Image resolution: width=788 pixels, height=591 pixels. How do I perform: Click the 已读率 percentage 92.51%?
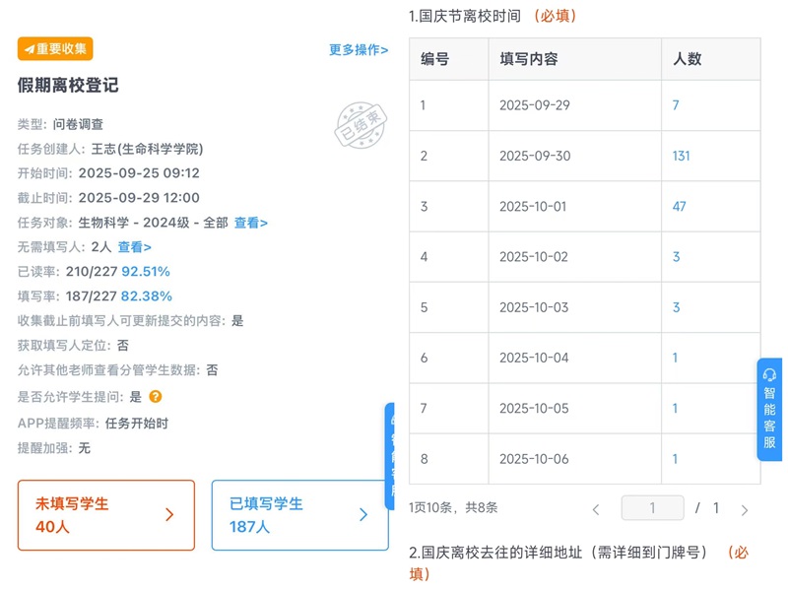(x=146, y=271)
